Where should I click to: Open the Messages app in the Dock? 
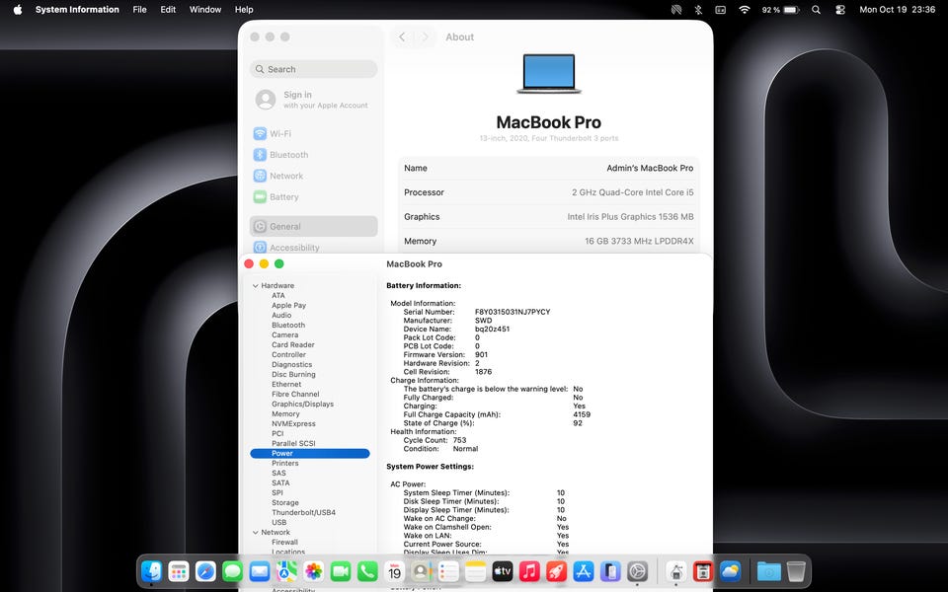232,571
